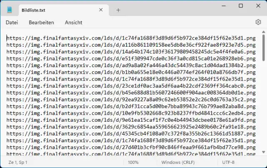Open the Ansicht menu

point(73,23)
